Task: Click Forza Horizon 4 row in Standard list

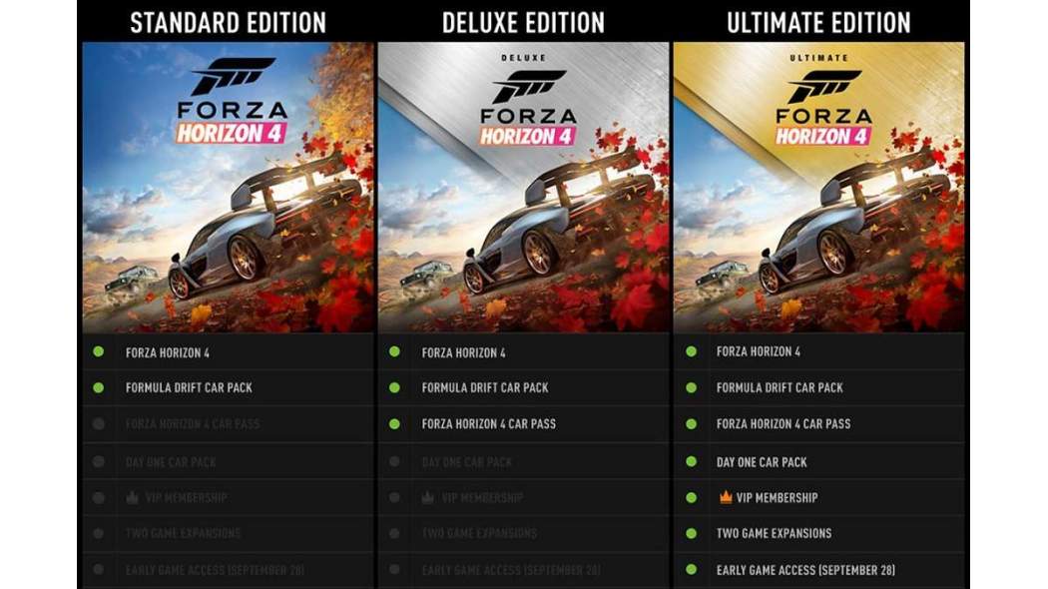Action: click(x=228, y=352)
